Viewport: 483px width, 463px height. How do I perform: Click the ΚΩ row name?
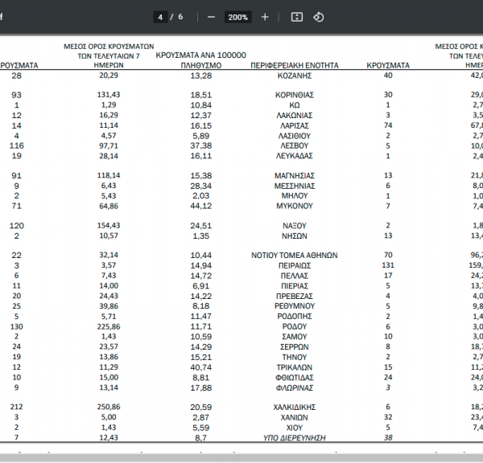295,105
